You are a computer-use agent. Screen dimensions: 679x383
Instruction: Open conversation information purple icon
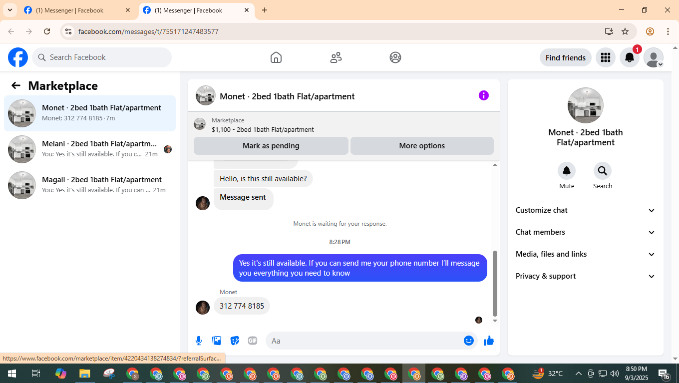pos(484,95)
